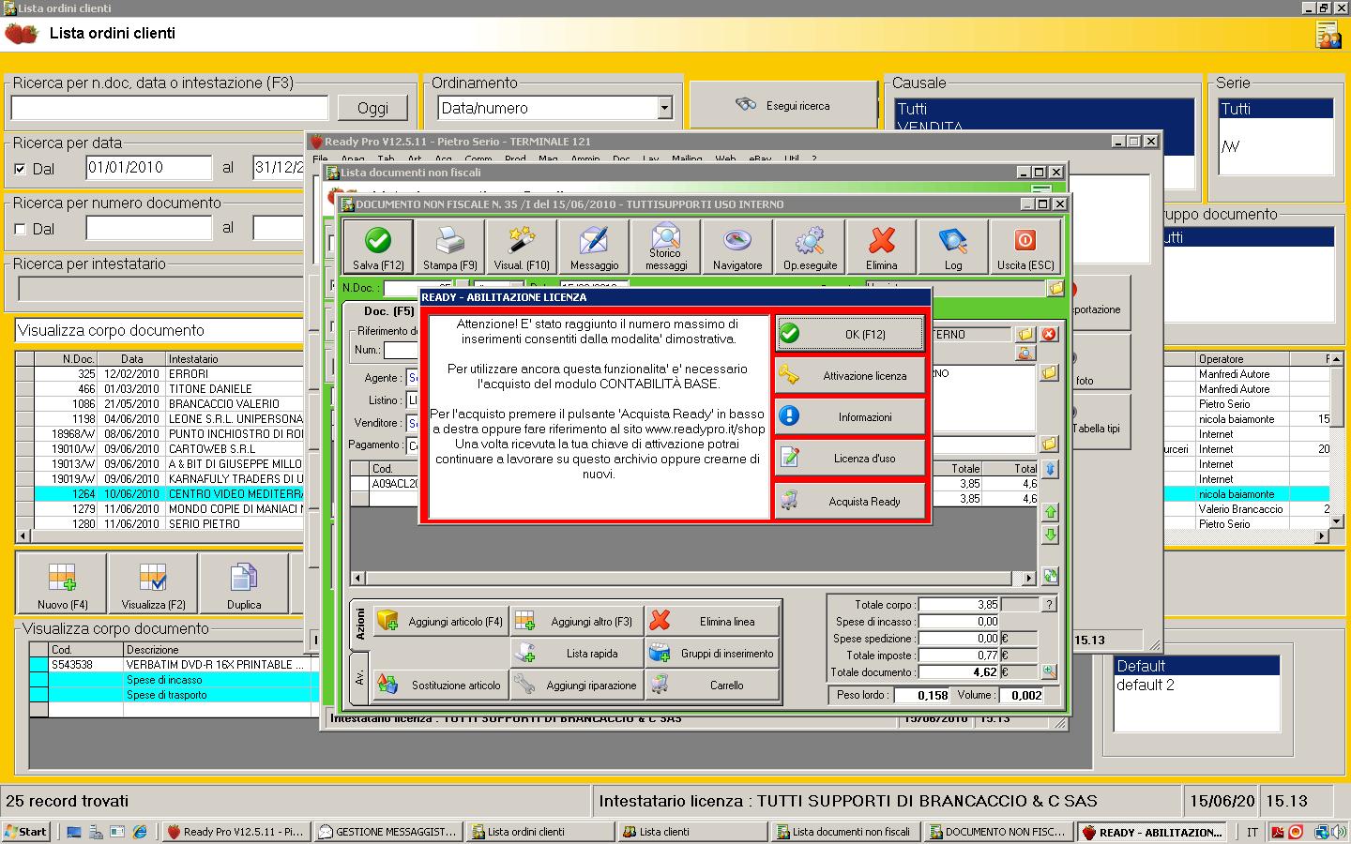Open Lista rapida in the actions panel
The height and width of the screenshot is (844, 1351).
(577, 653)
